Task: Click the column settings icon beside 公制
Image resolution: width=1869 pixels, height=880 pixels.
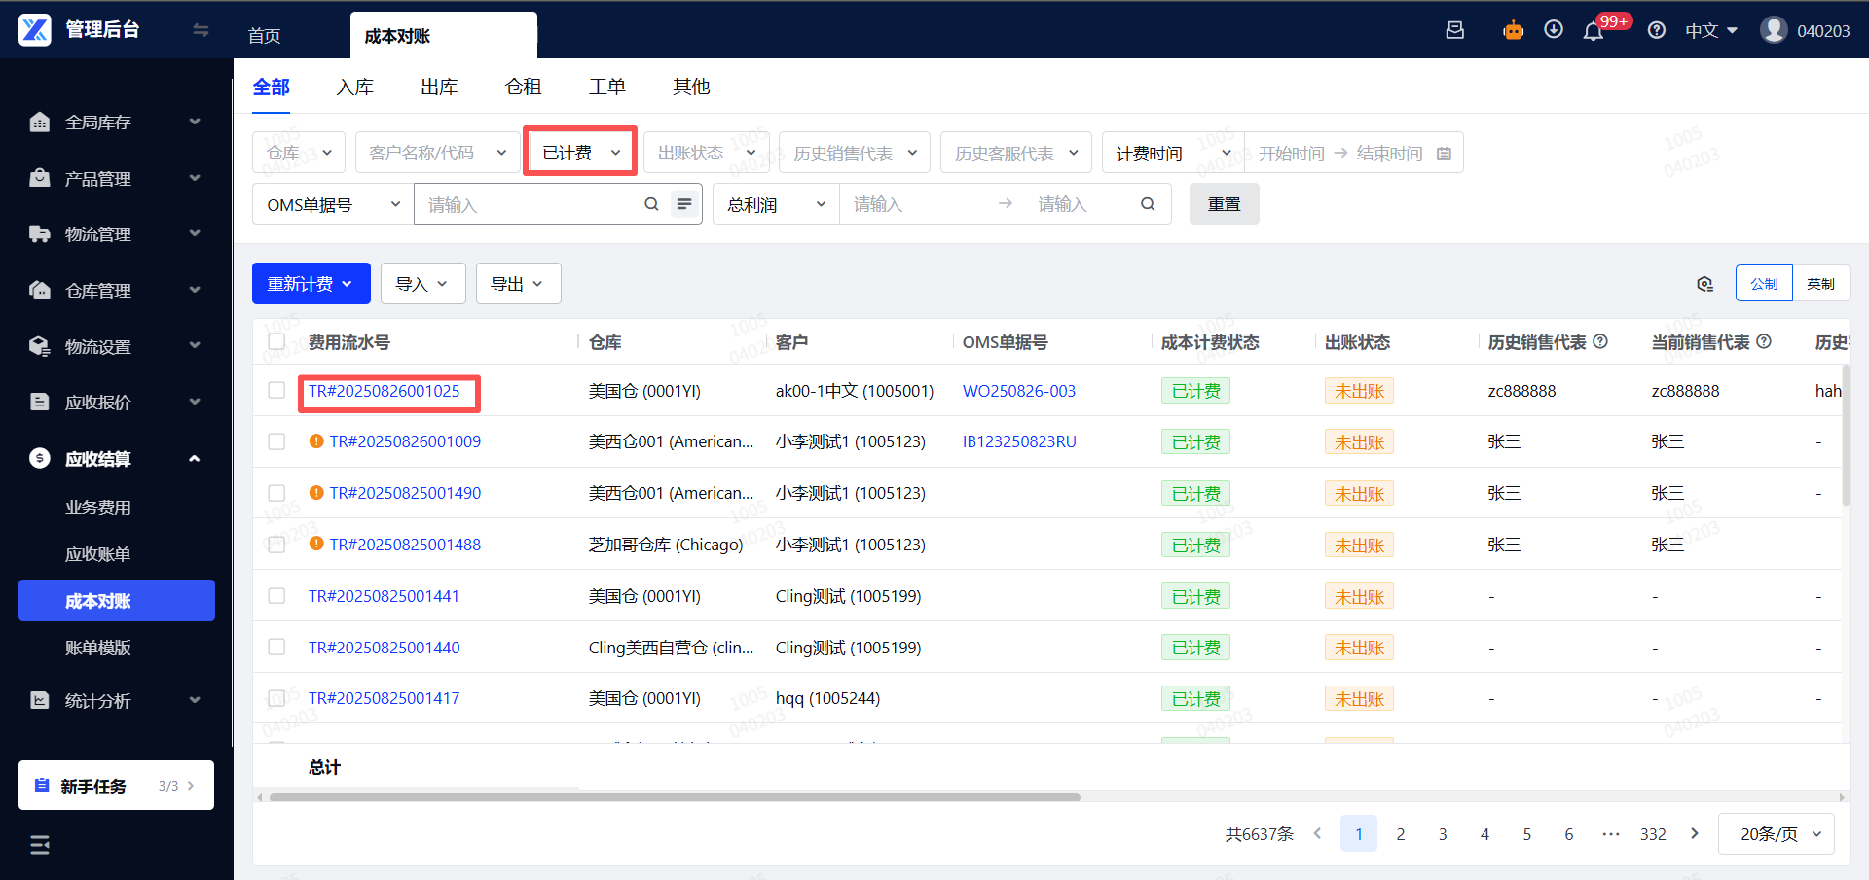Action: tap(1704, 284)
